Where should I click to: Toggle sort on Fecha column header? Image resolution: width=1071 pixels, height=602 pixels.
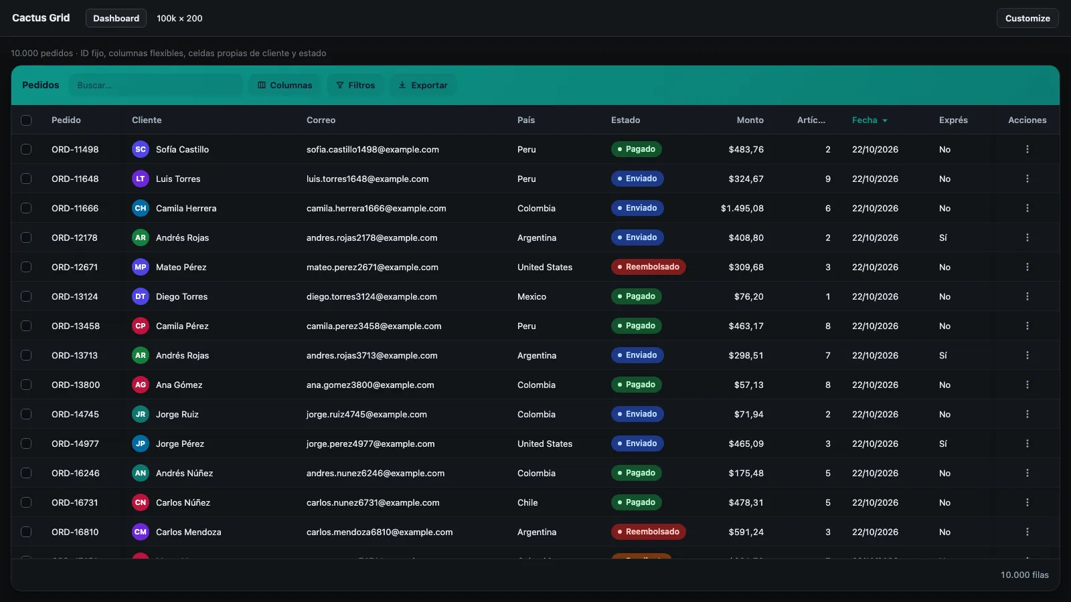pos(870,120)
